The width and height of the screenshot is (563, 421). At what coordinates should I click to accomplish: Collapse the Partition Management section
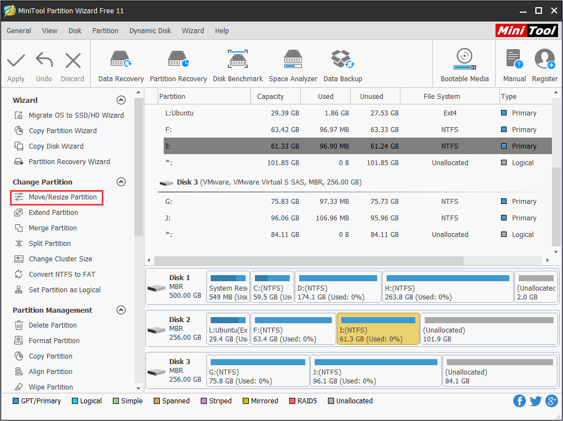pyautogui.click(x=121, y=310)
